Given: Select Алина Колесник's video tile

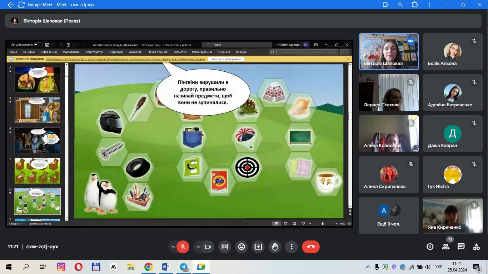Looking at the screenshot, I should pyautogui.click(x=389, y=133).
